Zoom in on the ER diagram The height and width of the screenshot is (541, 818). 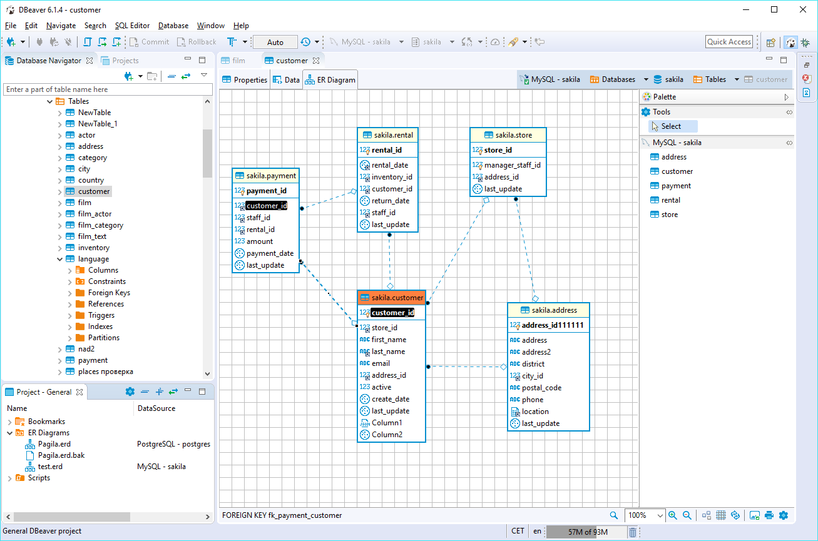point(673,515)
